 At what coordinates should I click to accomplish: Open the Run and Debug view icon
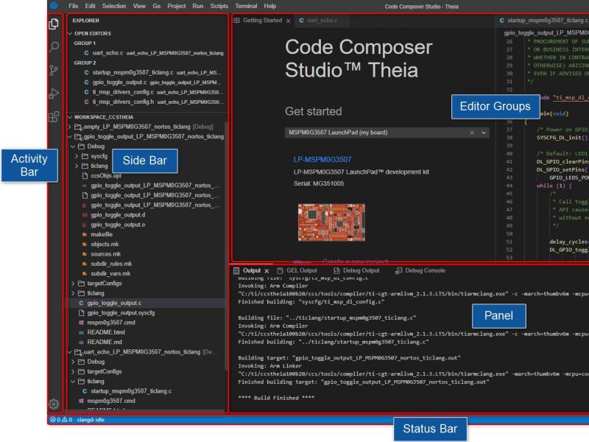coord(54,94)
